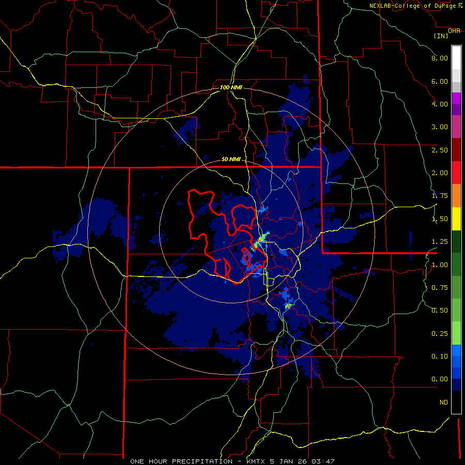Select the 1.75 legend value
465x465 pixels.
440,196
